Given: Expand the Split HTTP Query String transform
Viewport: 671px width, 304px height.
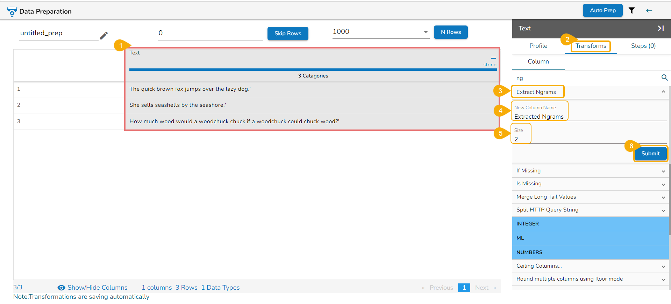Looking at the screenshot, I should 591,210.
